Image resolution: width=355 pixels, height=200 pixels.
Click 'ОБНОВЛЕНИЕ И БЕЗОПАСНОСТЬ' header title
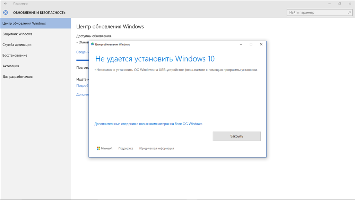pyautogui.click(x=39, y=13)
